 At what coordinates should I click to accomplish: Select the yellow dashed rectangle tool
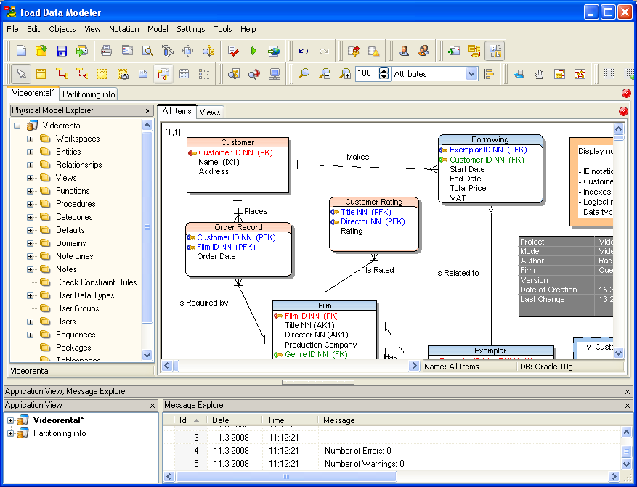[102, 74]
